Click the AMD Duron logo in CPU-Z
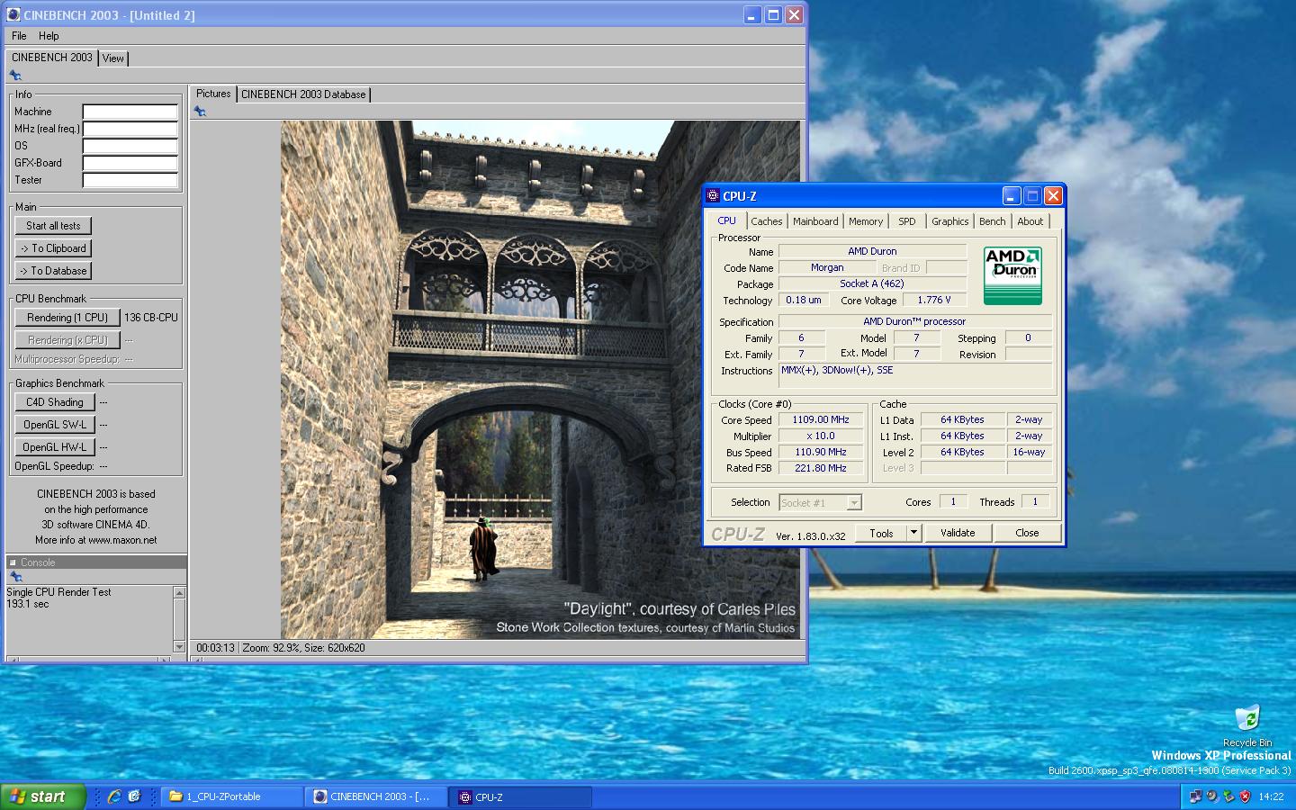The width and height of the screenshot is (1296, 810). (x=1012, y=275)
